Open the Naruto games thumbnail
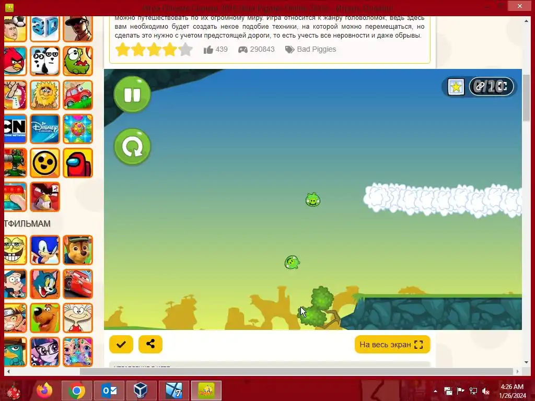Viewport: 535px width, 401px height. (x=15, y=318)
